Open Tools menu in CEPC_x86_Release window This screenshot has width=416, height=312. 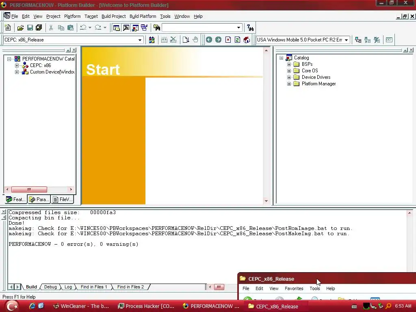pos(315,288)
